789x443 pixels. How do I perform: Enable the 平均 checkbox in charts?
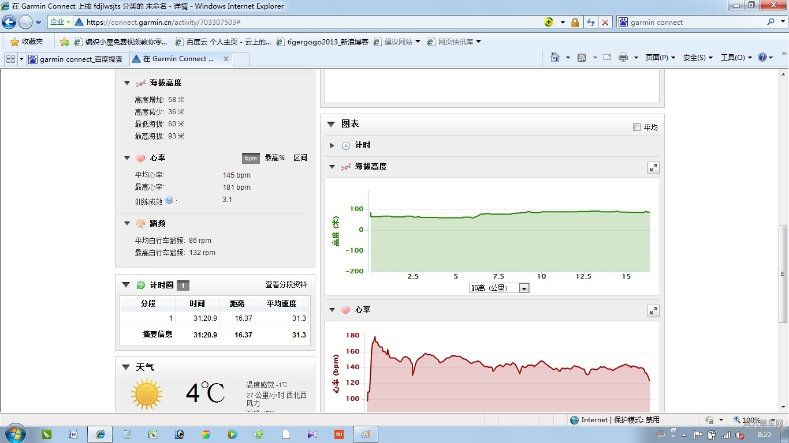click(637, 127)
